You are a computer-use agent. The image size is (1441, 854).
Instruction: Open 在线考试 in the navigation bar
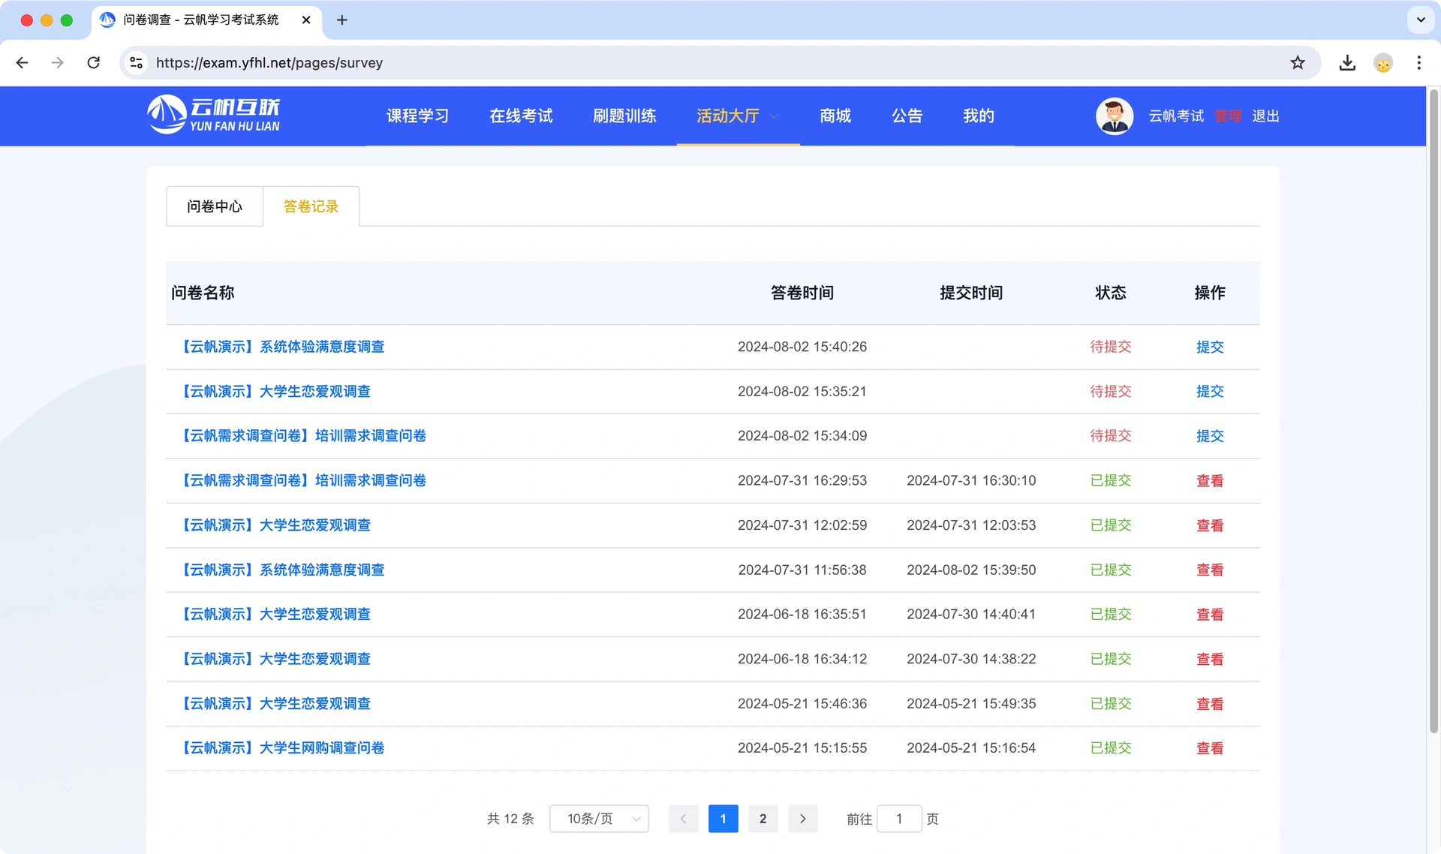521,116
